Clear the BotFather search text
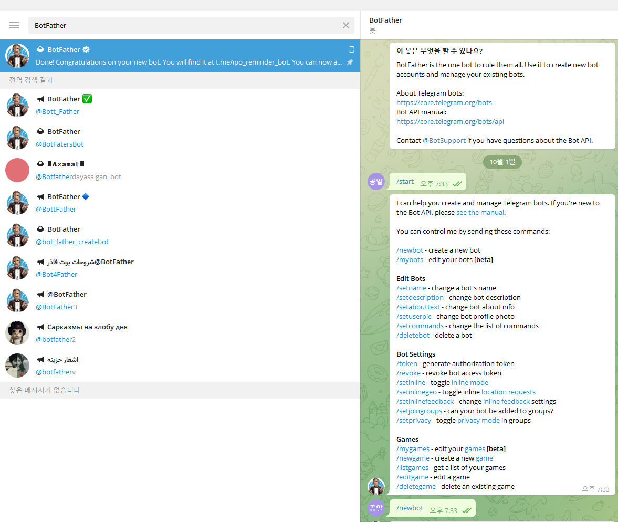The height and width of the screenshot is (522, 618). click(x=346, y=25)
